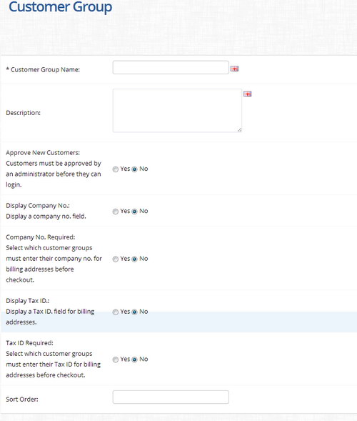The width and height of the screenshot is (357, 421).
Task: Click the Customer Group Name label
Action: pos(43,69)
